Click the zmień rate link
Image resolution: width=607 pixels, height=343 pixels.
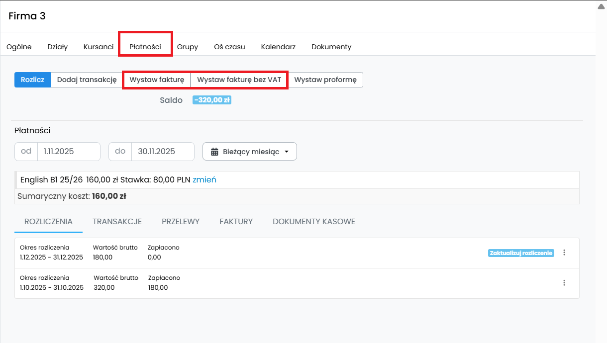click(x=204, y=180)
